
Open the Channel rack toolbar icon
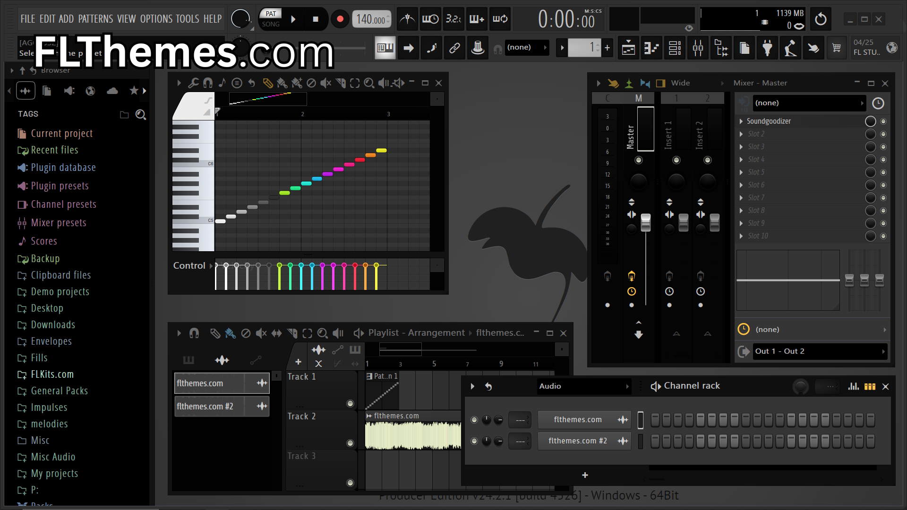675,48
